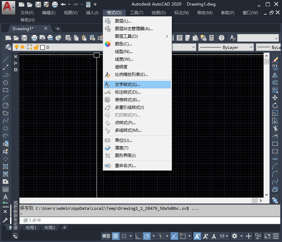Select the Circle drawing tool

tap(6, 105)
